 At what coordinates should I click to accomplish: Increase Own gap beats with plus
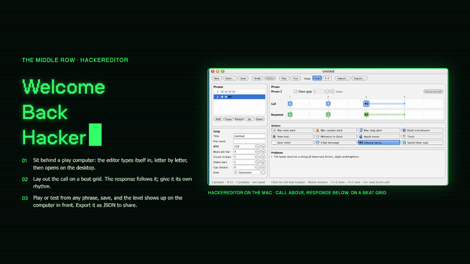332,91
